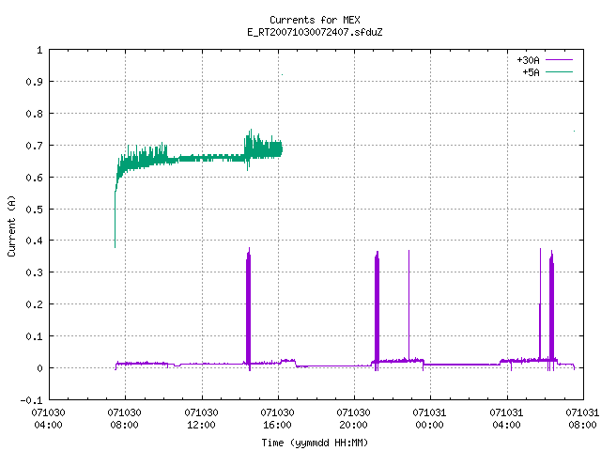
Task: Click the y-axis tick label '0.7'
Action: 34,146
